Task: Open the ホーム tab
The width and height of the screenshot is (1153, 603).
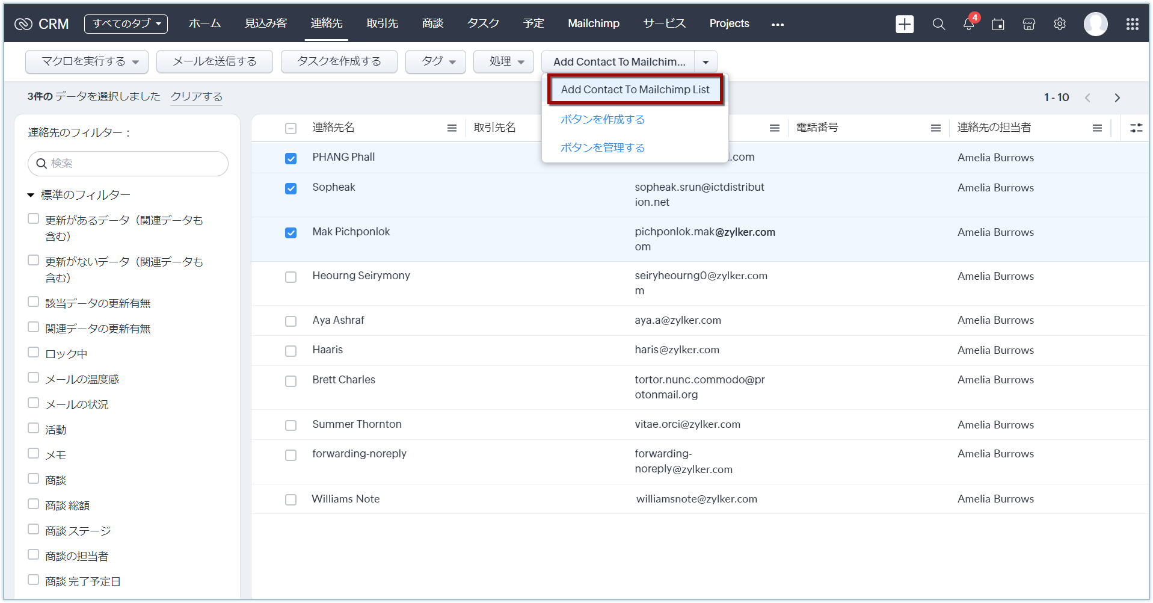Action: pos(204,23)
